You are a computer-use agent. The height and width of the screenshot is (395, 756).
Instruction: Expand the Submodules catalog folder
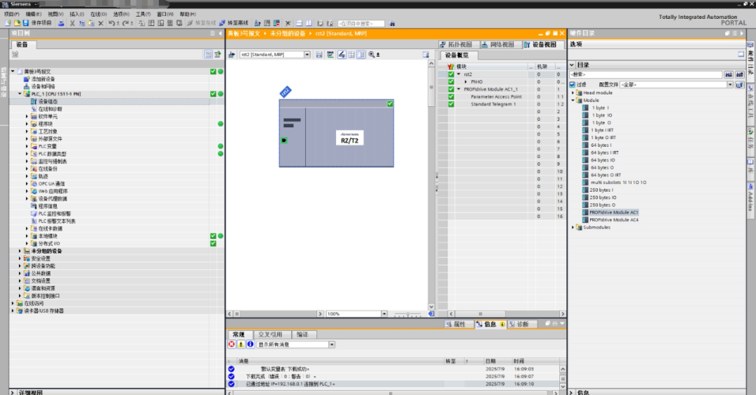coord(573,227)
